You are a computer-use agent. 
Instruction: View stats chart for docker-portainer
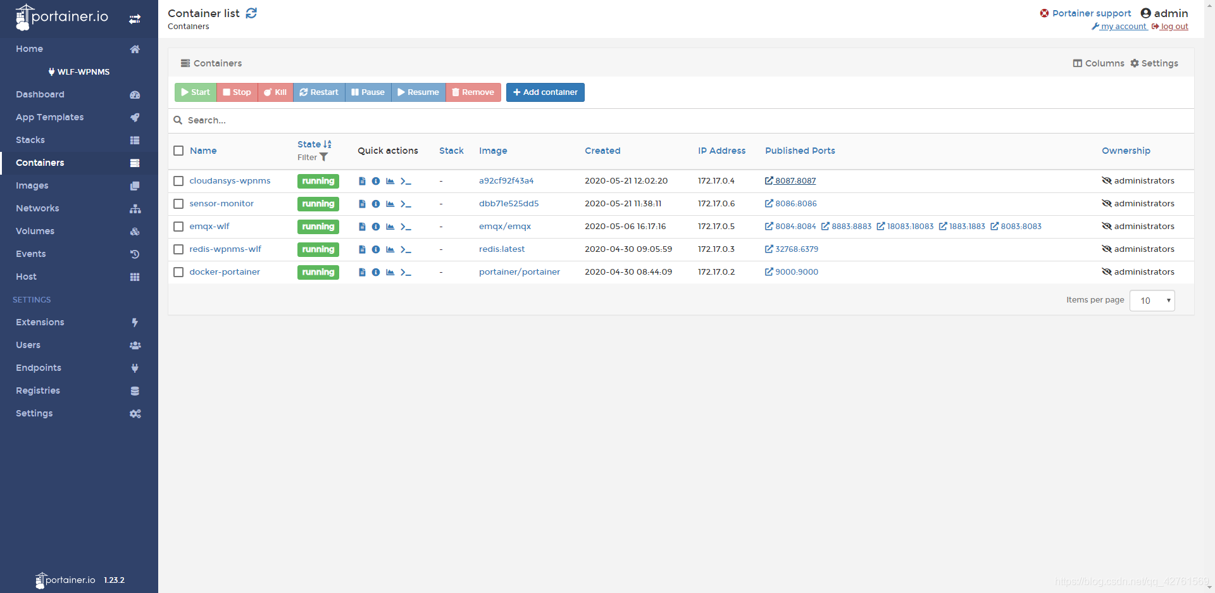point(390,272)
